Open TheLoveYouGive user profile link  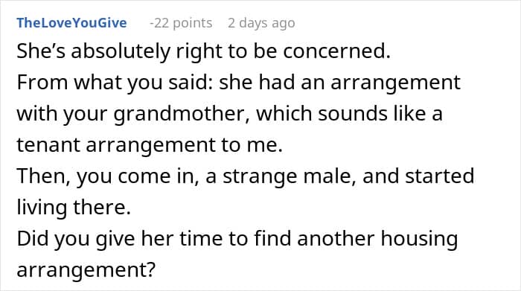(x=71, y=23)
